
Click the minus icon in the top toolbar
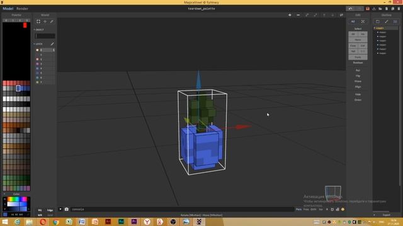tap(298, 15)
